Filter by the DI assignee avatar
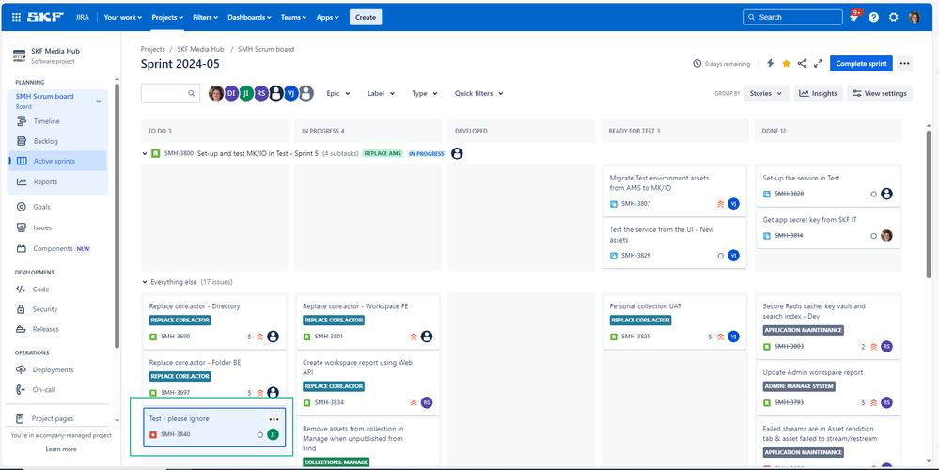The image size is (939, 470). 231,93
